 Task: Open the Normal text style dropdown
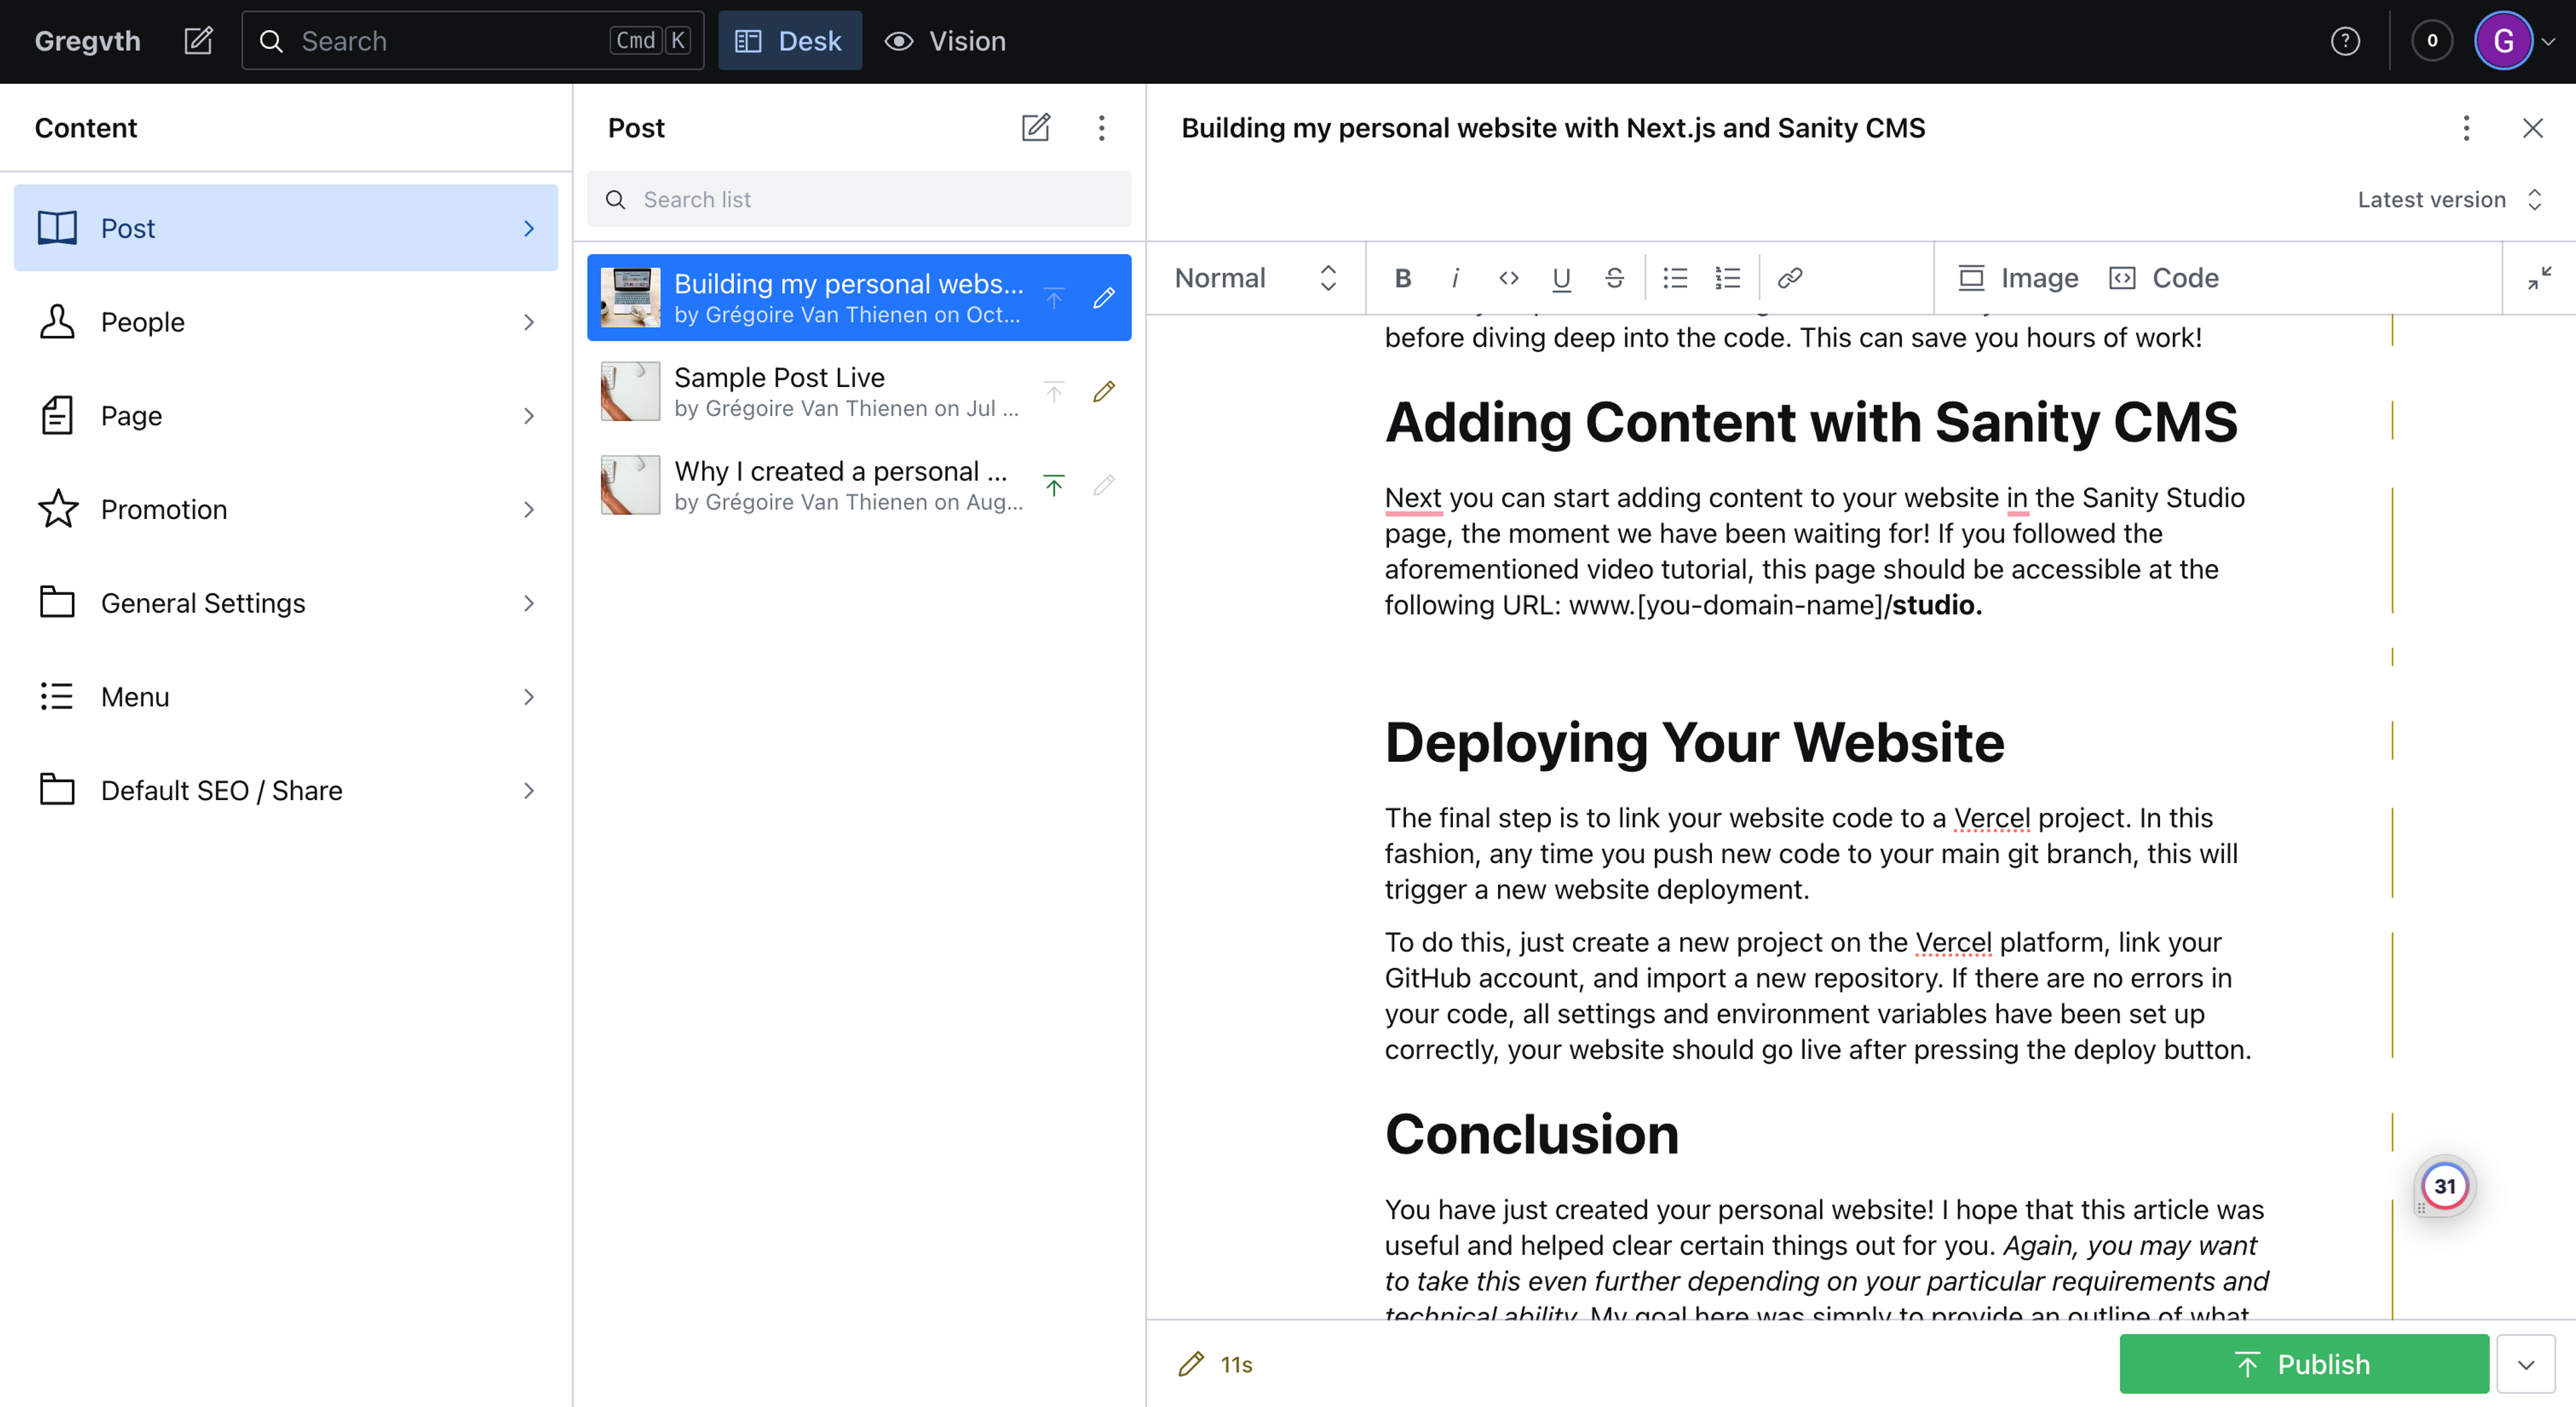pyautogui.click(x=1255, y=278)
